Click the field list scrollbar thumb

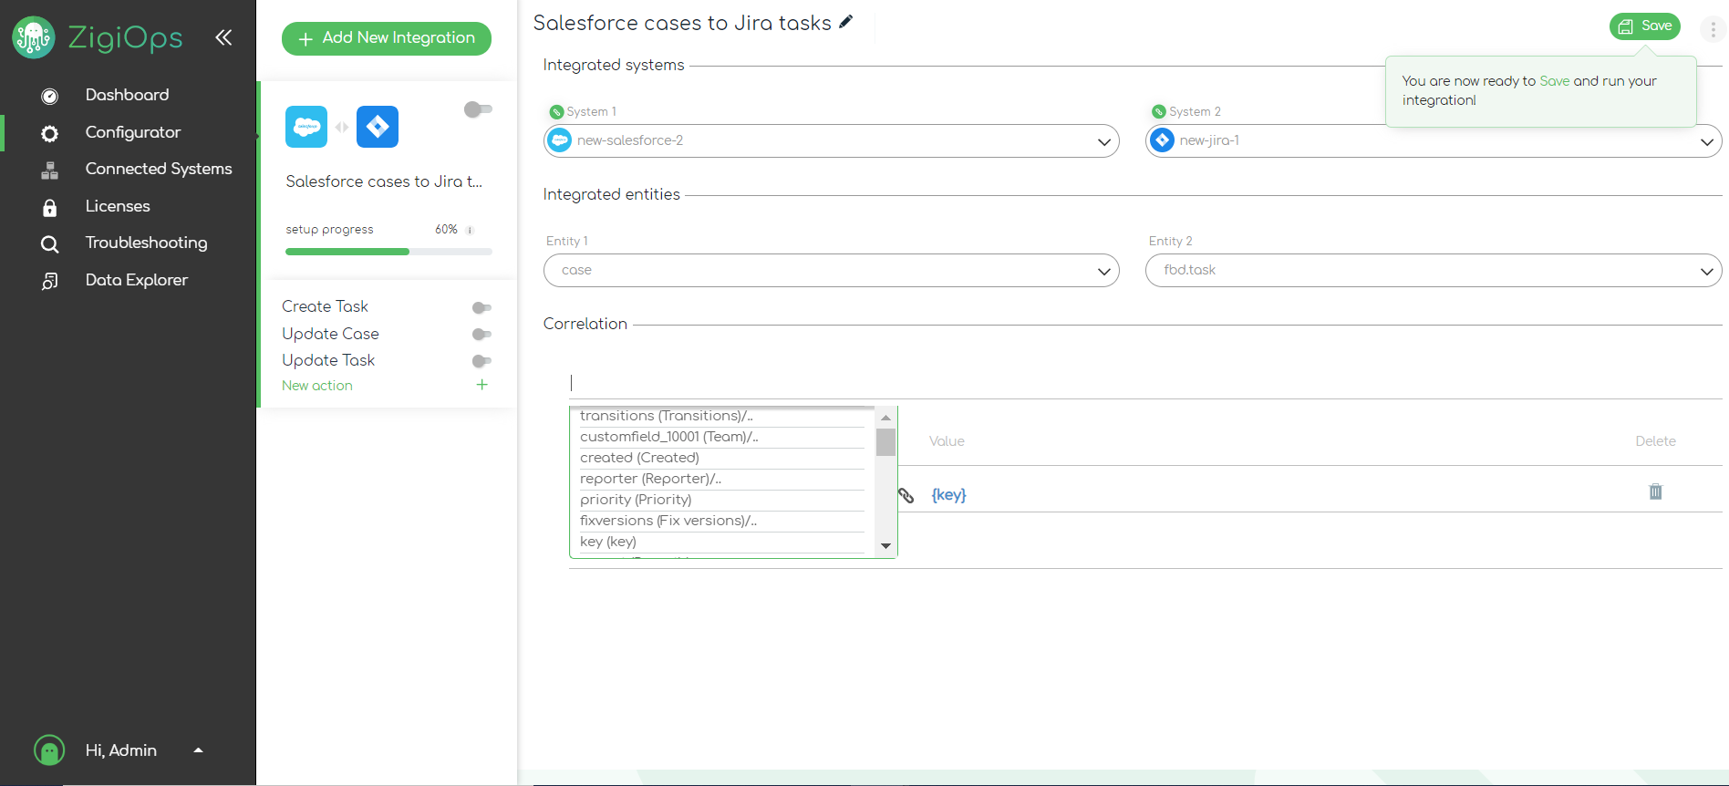885,442
